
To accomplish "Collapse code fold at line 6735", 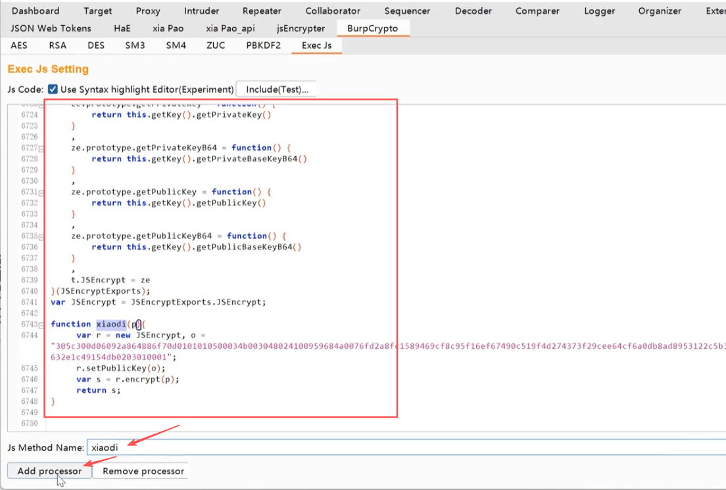I will pos(41,236).
